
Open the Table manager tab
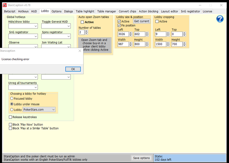(106, 11)
